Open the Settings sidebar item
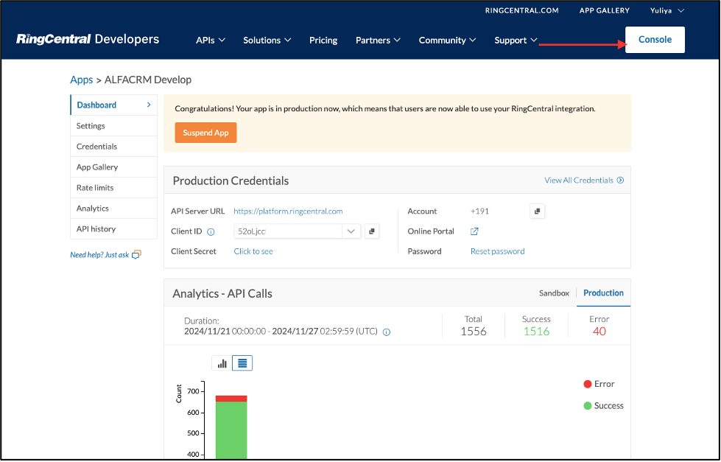Image resolution: width=721 pixels, height=462 pixels. pyautogui.click(x=113, y=125)
